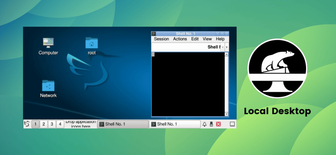Click the Drop application icons here area
The height and width of the screenshot is (155, 336).
pyautogui.click(x=81, y=124)
